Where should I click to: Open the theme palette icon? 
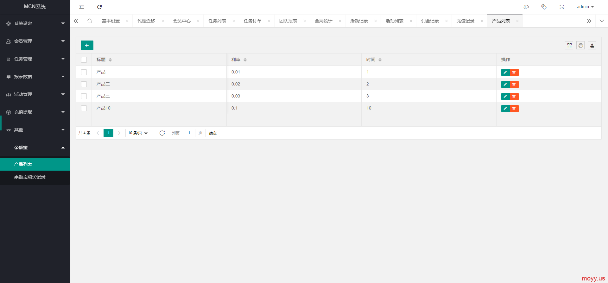tap(526, 7)
